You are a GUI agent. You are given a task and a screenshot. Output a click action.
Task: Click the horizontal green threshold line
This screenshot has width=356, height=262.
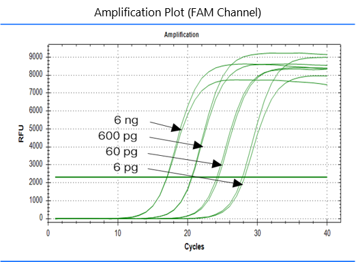point(191,177)
